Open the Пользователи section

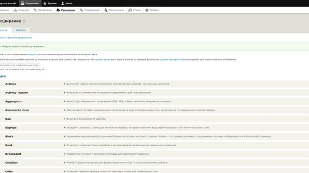(x=114, y=10)
